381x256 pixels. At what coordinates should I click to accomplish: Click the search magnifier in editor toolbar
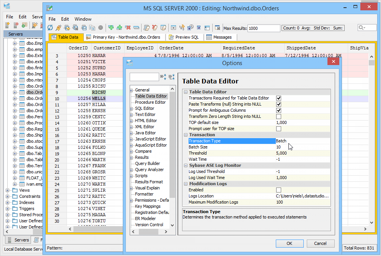point(361,28)
